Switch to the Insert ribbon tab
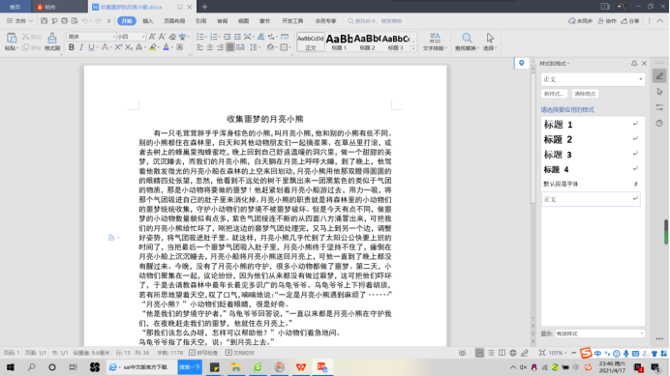This screenshot has height=376, width=670. tap(148, 21)
